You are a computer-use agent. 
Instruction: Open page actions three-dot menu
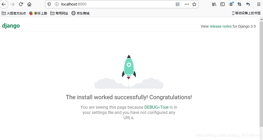187,4
